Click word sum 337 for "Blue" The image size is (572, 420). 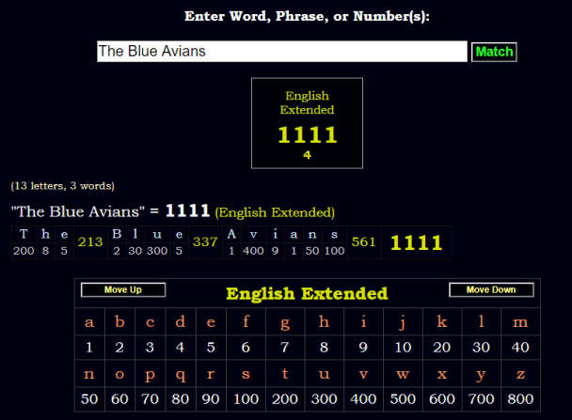(x=204, y=242)
